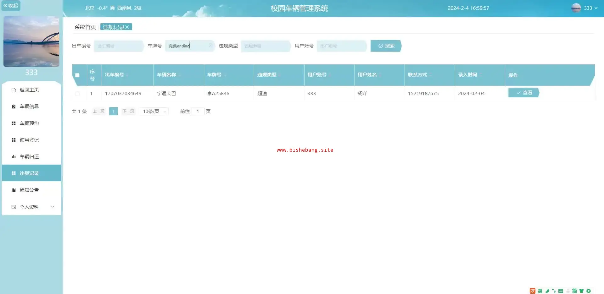
Task: Expand the 个人资料 submenu chevron
Action: pos(53,207)
